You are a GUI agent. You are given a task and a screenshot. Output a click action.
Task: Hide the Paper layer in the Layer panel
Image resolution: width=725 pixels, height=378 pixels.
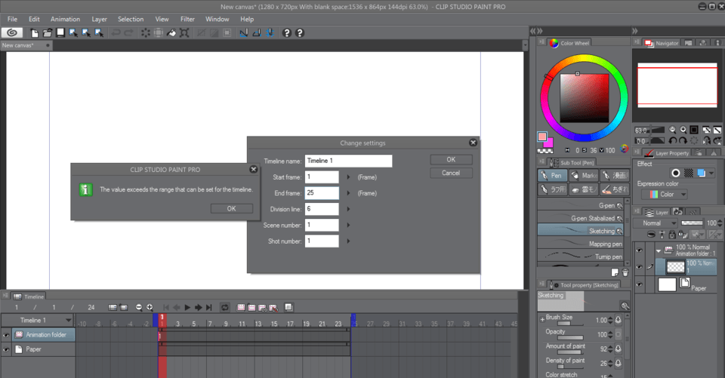640,284
